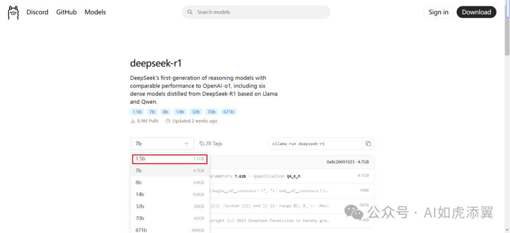
Task: Choose 32b 20GB from the dropdown list
Action: tap(170, 206)
